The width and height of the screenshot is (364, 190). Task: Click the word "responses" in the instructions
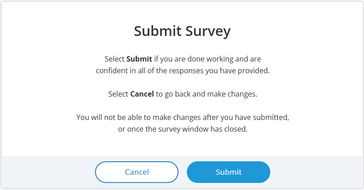tap(186, 71)
